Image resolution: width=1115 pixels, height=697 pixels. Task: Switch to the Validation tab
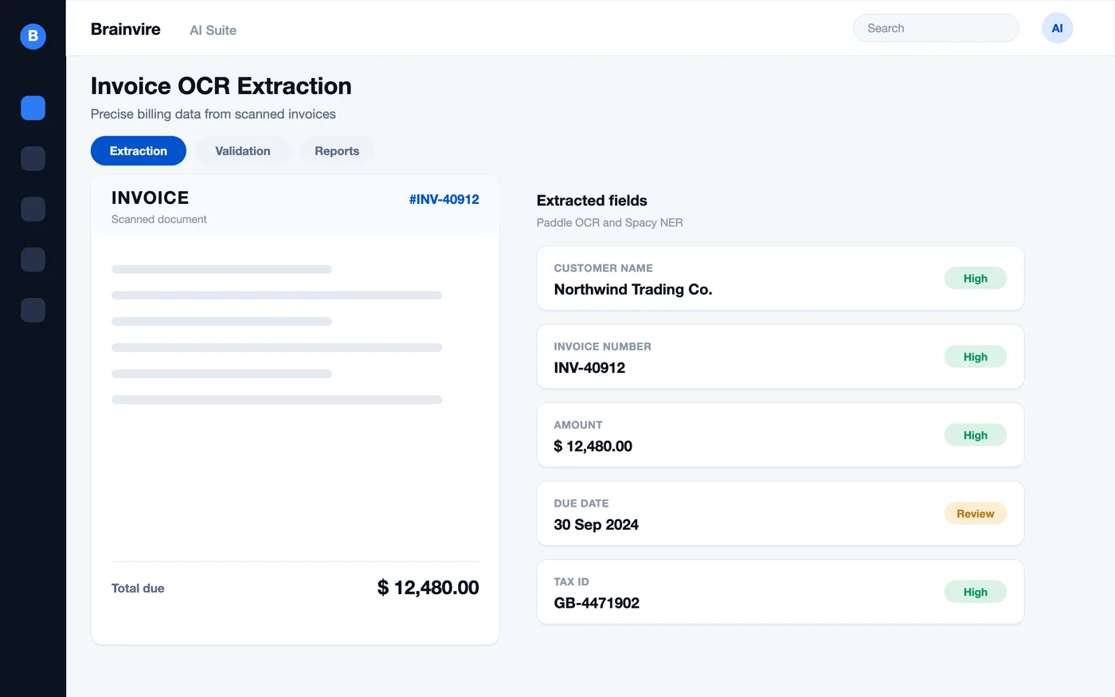click(243, 151)
